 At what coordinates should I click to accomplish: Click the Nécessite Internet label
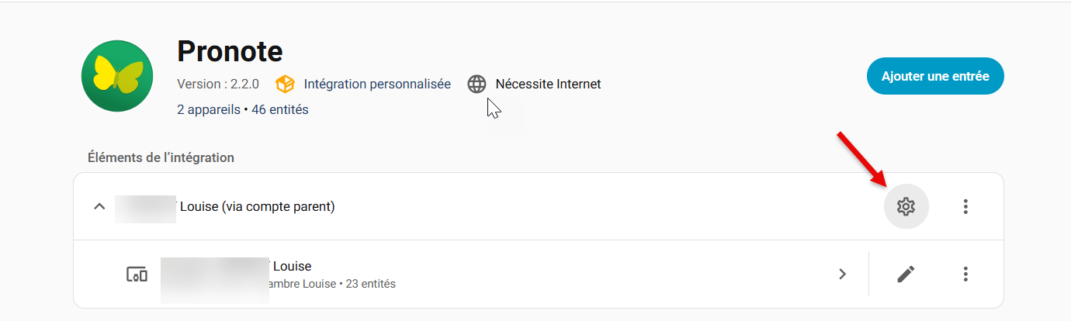pyautogui.click(x=548, y=84)
